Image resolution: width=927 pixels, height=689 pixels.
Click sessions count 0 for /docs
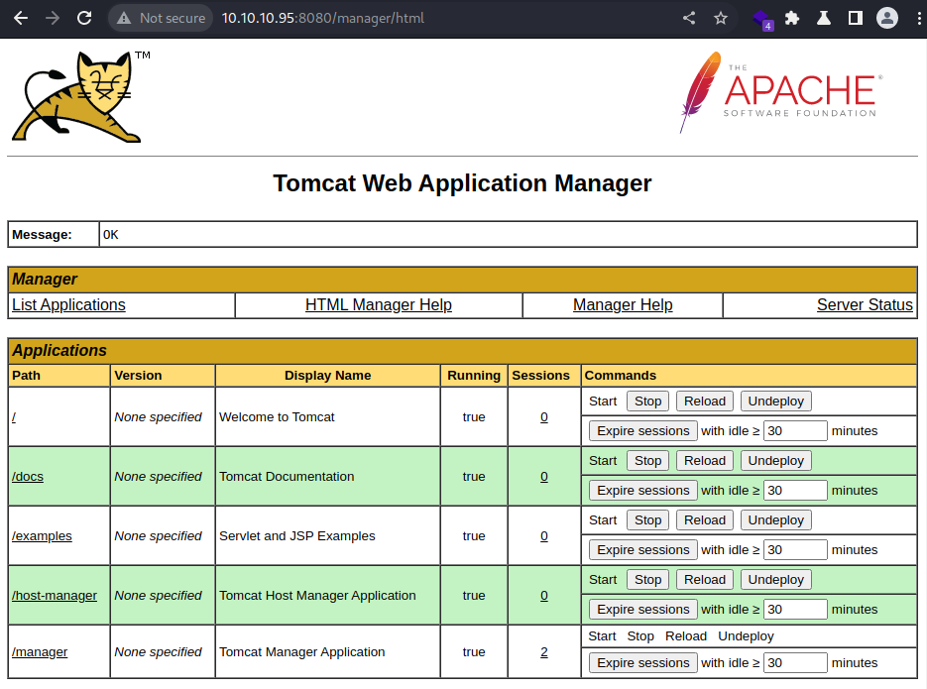(x=544, y=477)
